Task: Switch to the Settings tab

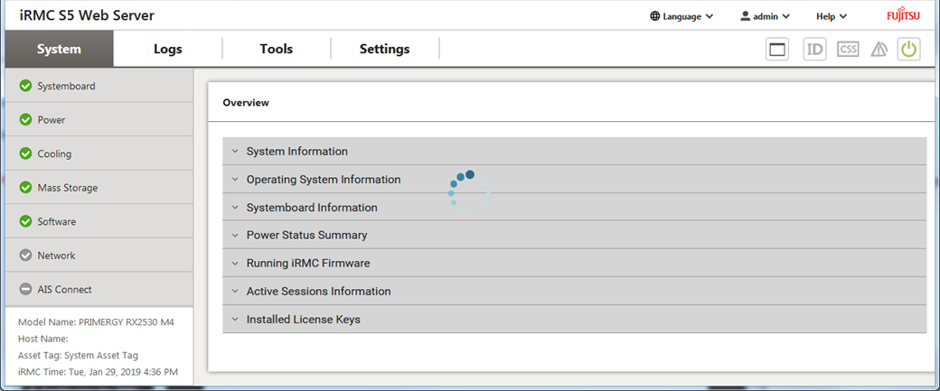Action: tap(384, 50)
